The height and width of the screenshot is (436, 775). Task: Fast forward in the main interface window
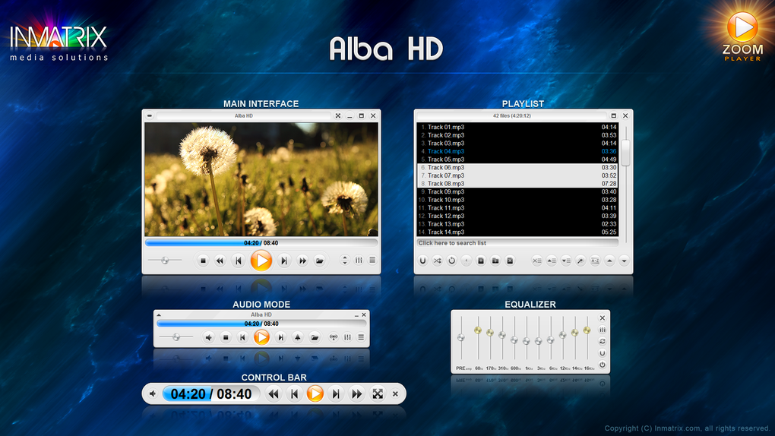coord(302,261)
